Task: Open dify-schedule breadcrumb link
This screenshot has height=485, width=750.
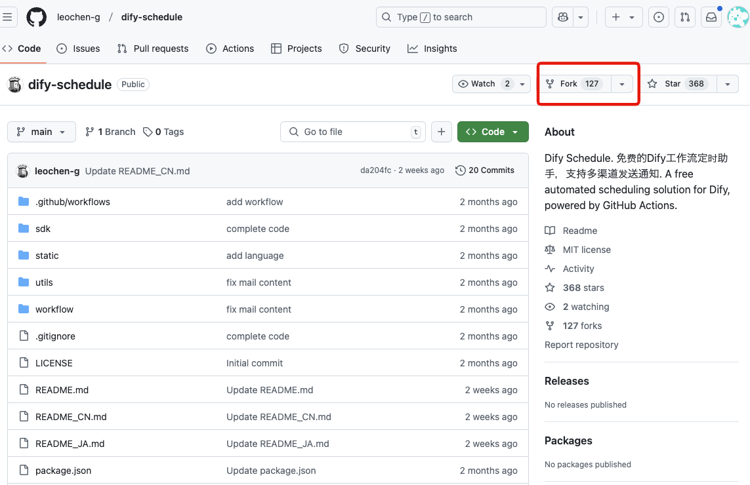Action: pyautogui.click(x=152, y=17)
